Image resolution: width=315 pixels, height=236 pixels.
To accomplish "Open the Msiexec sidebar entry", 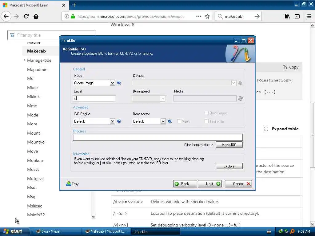I will pyautogui.click(x=34, y=206).
